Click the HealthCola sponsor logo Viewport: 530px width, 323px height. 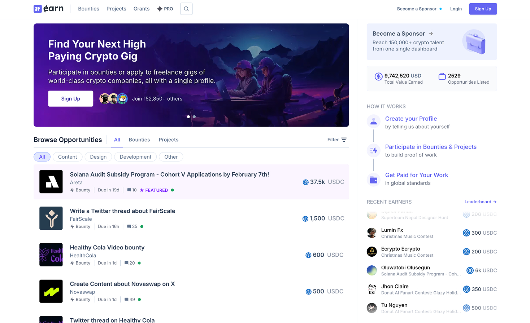tap(51, 255)
